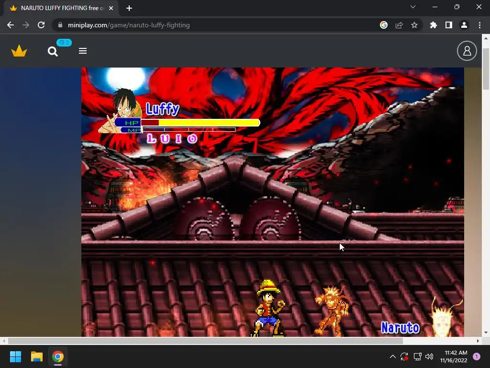Open the Chrome extensions puzzle icon
This screenshot has height=368, width=490.
click(433, 25)
